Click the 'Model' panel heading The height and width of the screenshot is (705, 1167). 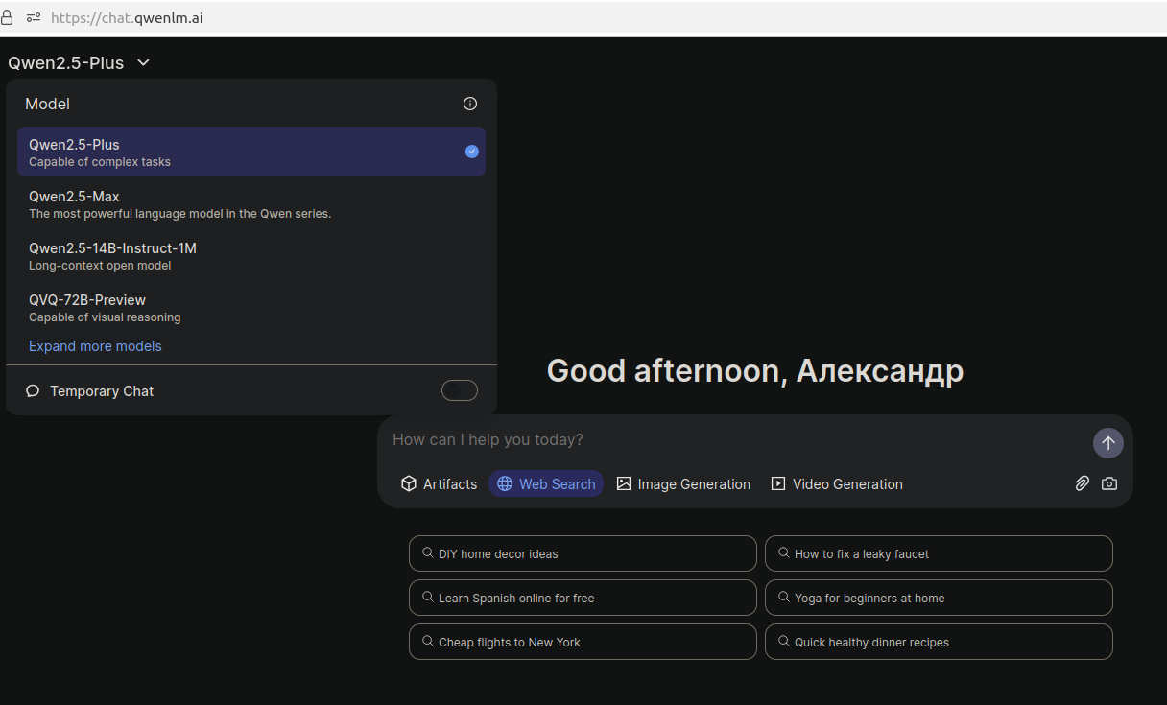coord(47,104)
